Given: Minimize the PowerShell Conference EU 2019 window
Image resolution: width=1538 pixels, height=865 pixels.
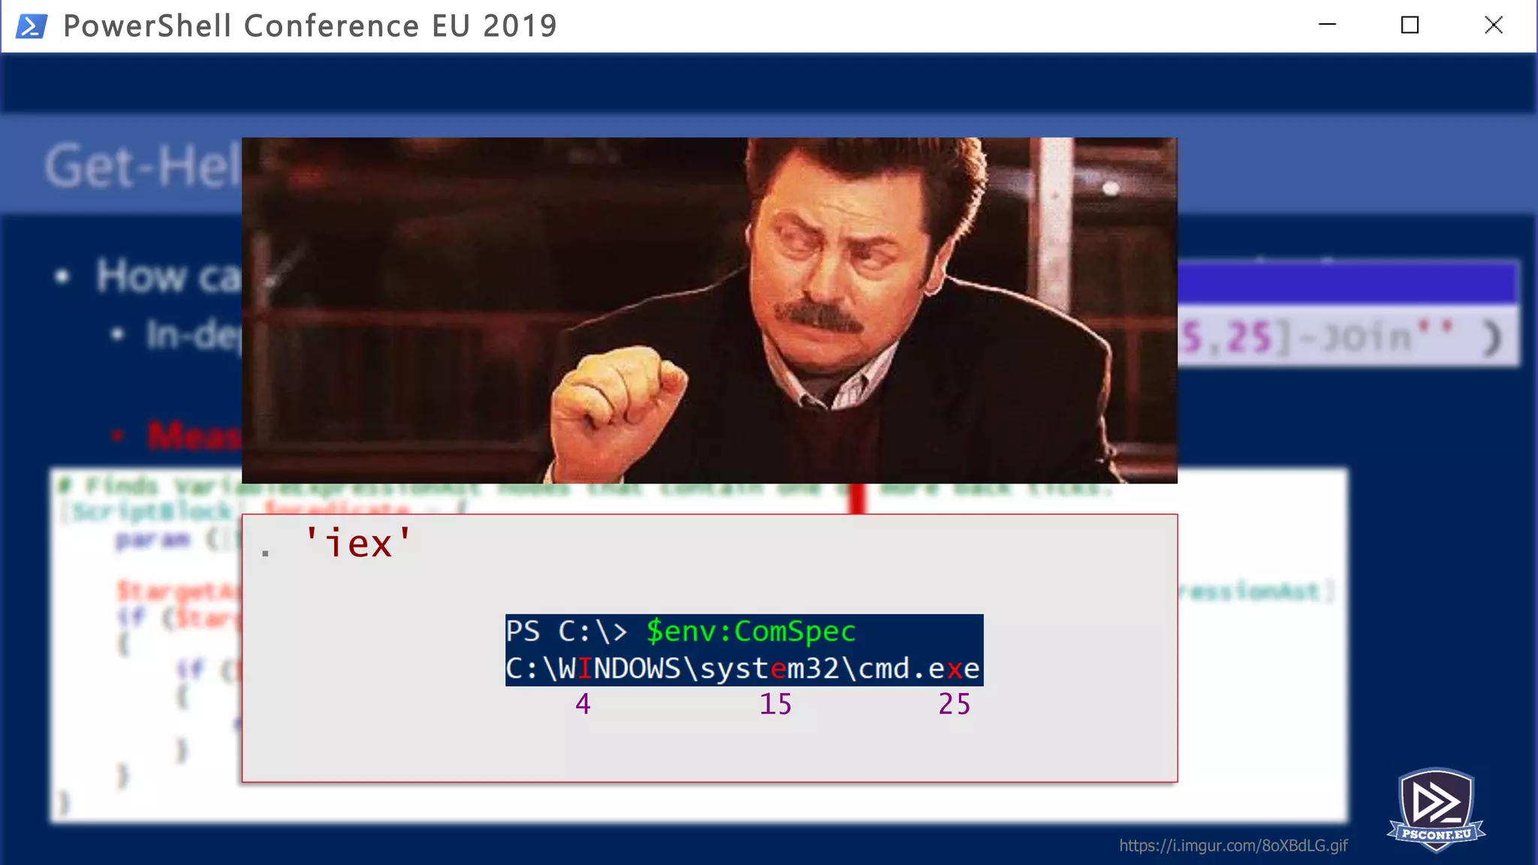Looking at the screenshot, I should [1327, 25].
